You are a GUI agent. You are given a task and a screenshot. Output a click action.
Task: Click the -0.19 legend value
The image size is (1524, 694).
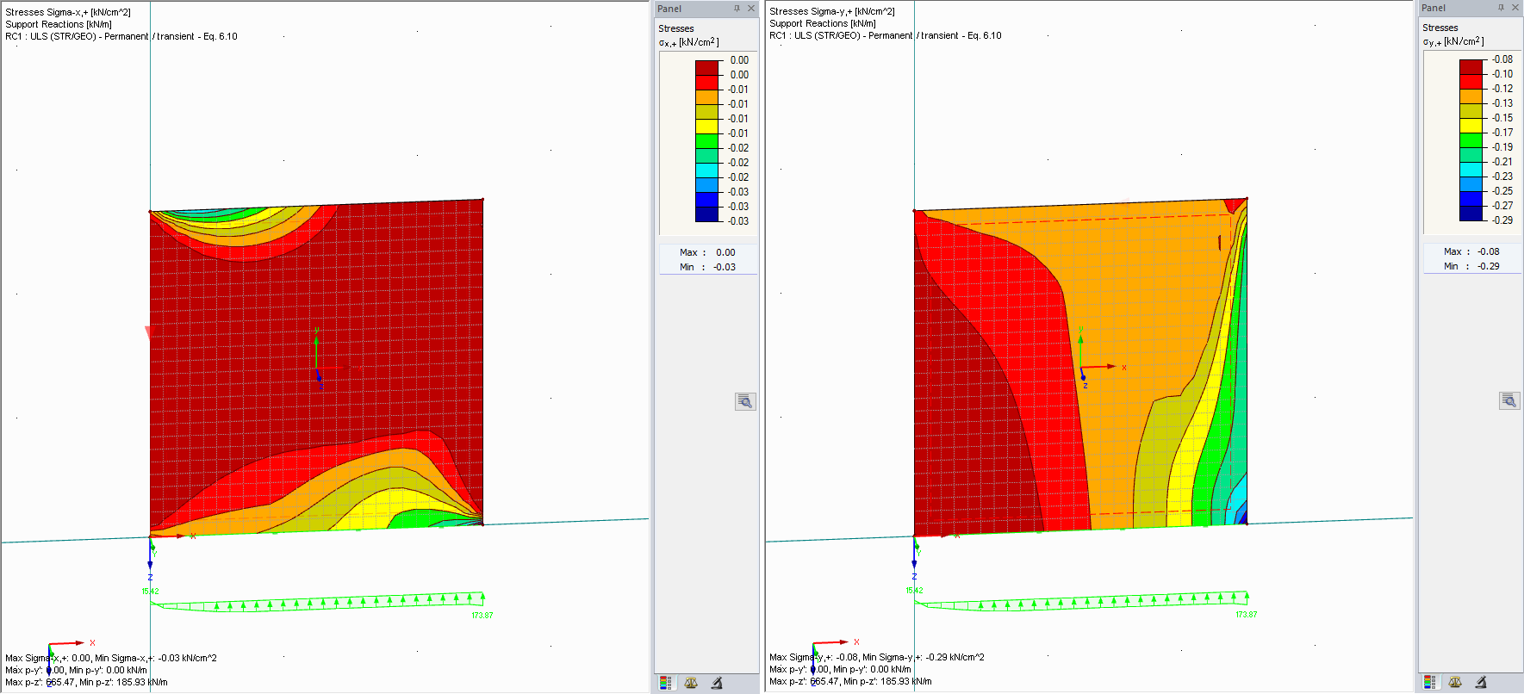[1502, 147]
